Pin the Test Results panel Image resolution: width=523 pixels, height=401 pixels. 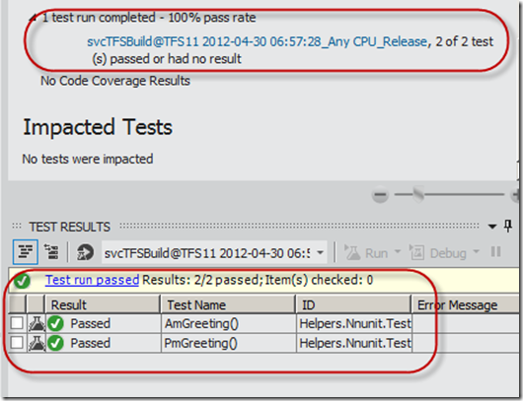(508, 227)
